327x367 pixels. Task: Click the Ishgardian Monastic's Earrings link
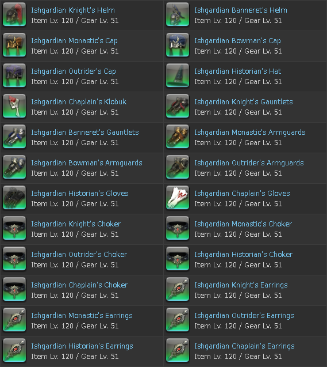pyautogui.click(x=82, y=316)
